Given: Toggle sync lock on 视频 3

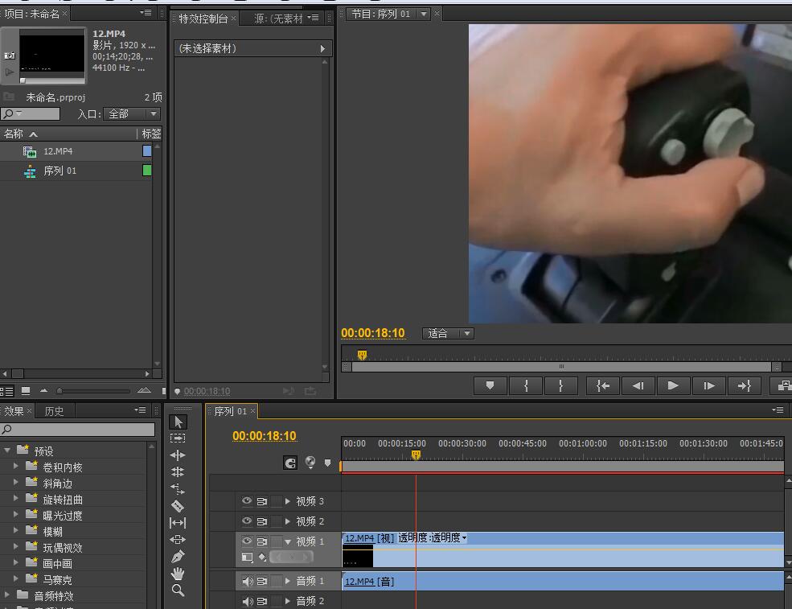Looking at the screenshot, I should (x=261, y=501).
